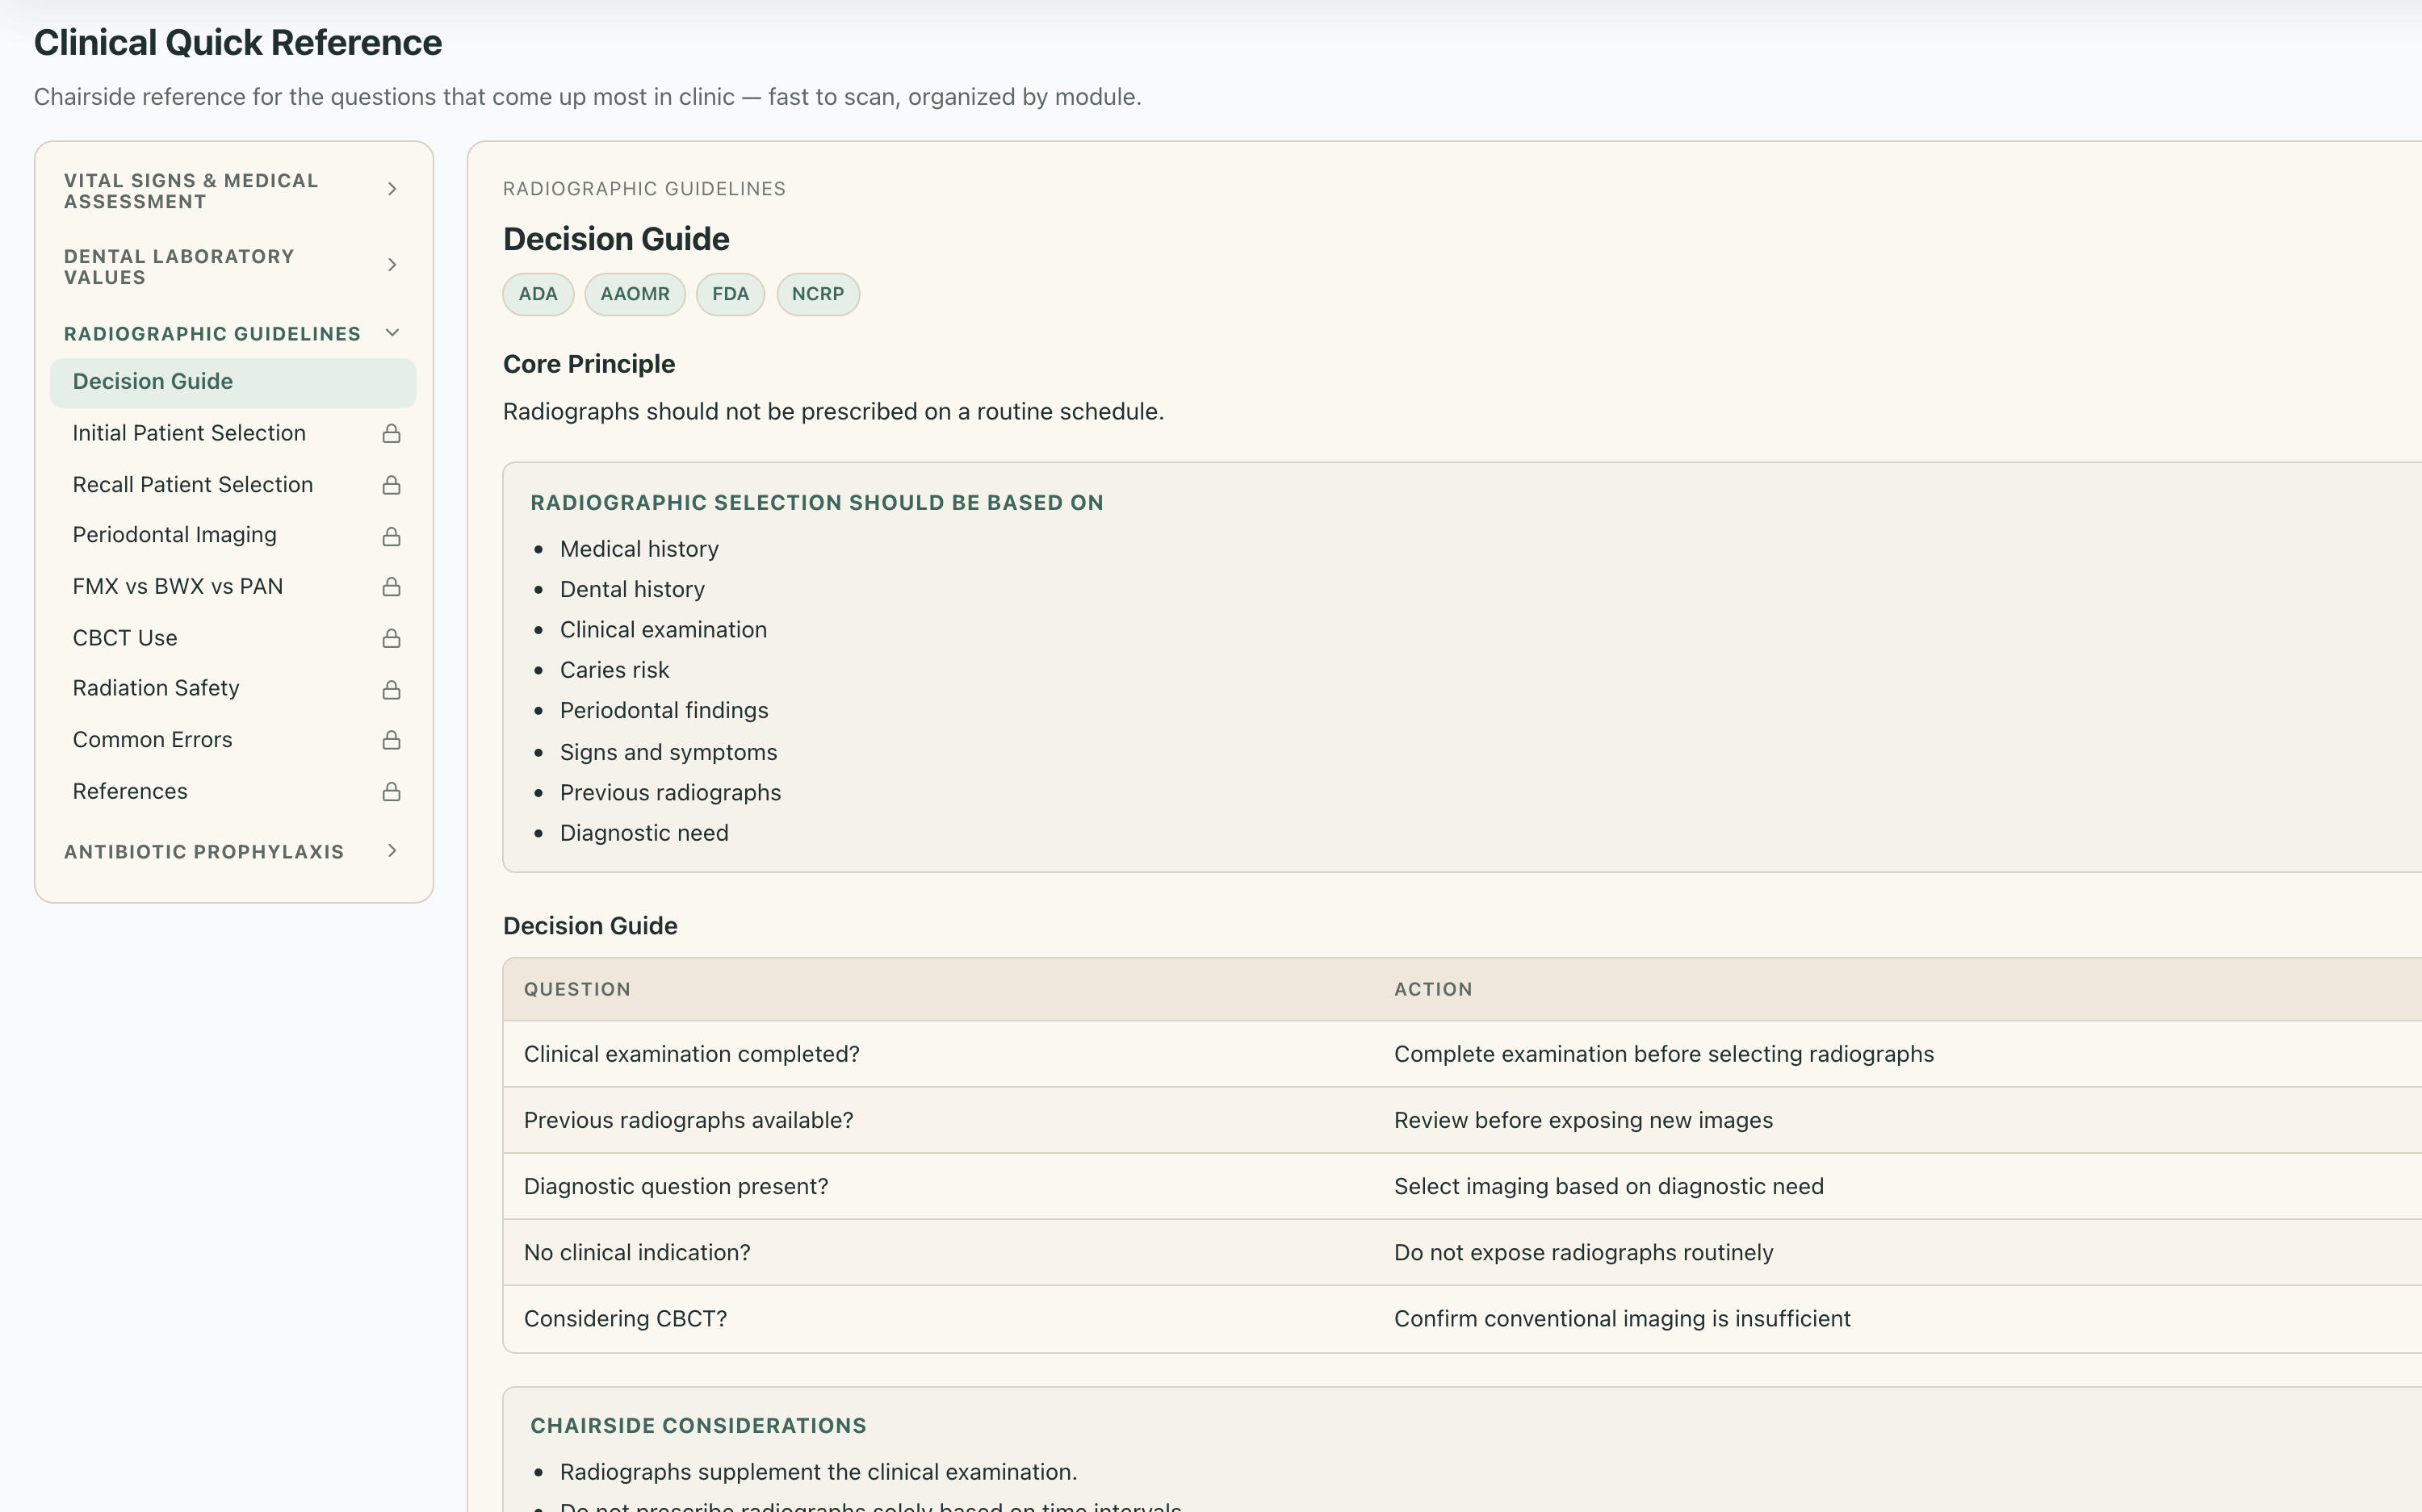This screenshot has height=1512, width=2422.
Task: Open References page in sidebar
Action: coord(233,791)
